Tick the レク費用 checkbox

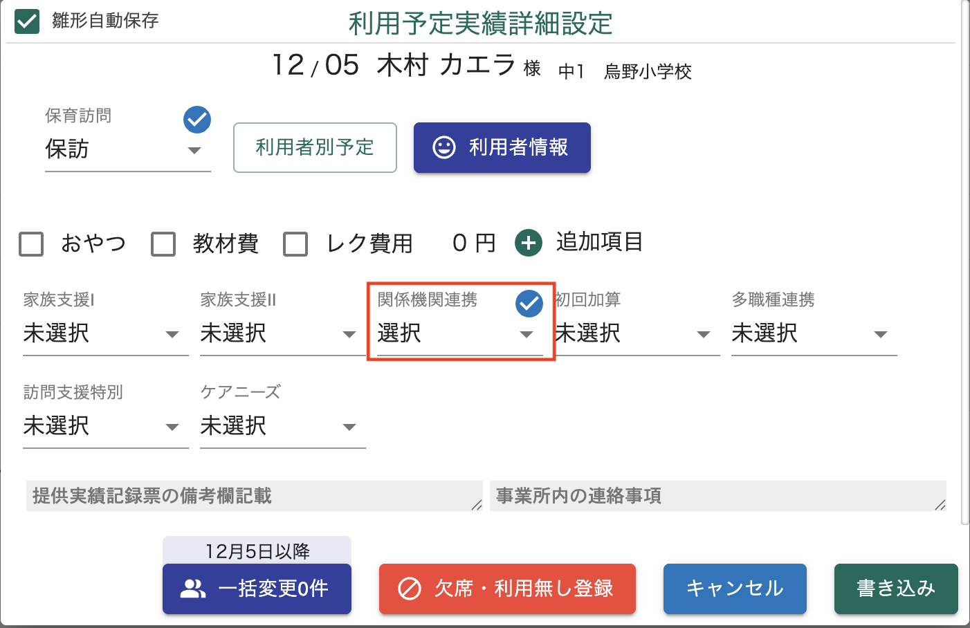[295, 244]
